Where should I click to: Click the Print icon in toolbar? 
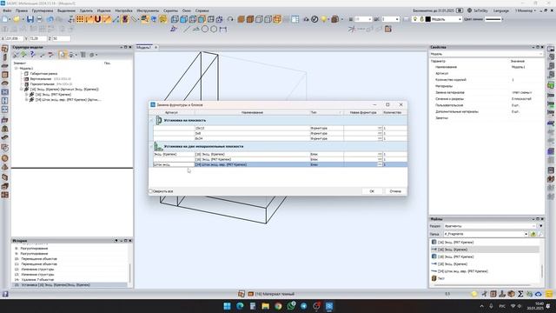click(39, 19)
